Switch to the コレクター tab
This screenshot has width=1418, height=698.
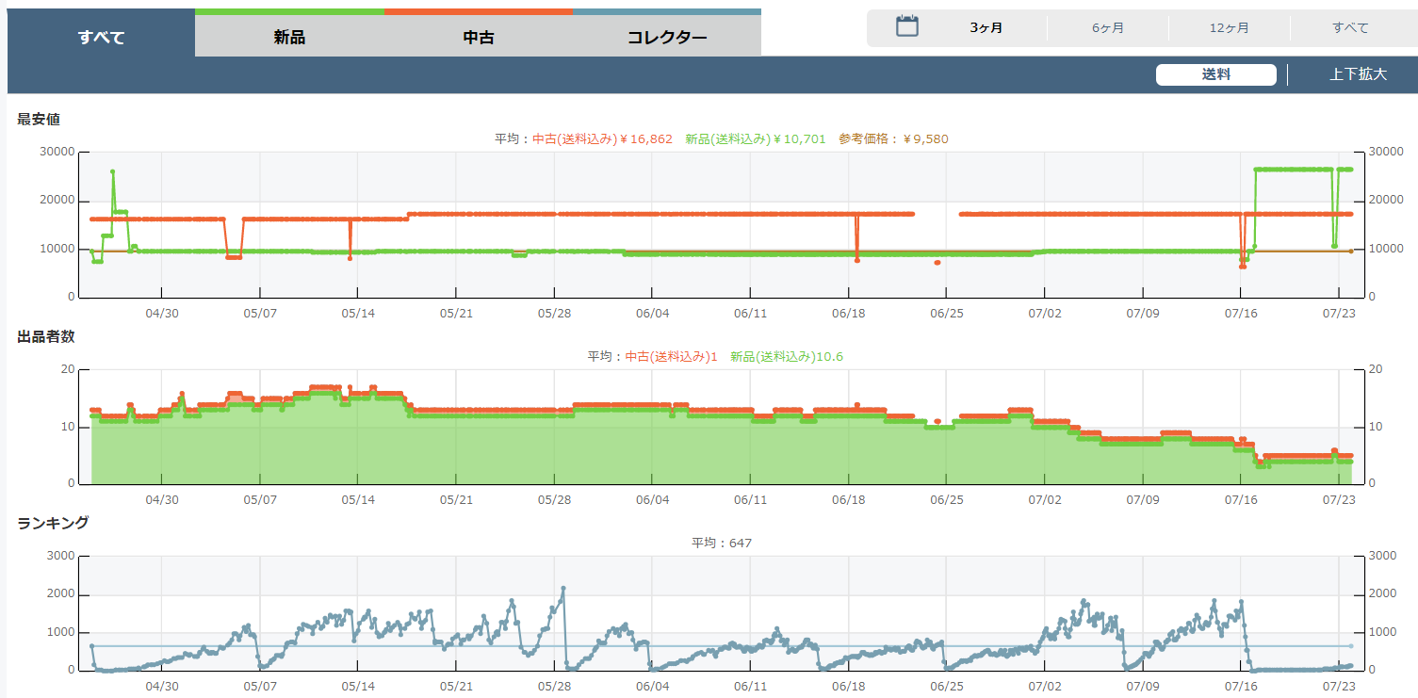pos(666,38)
